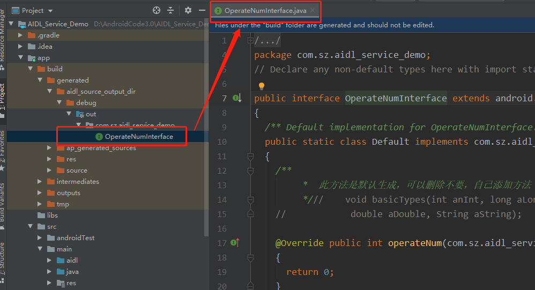Expand the intermediates folder

click(40, 182)
